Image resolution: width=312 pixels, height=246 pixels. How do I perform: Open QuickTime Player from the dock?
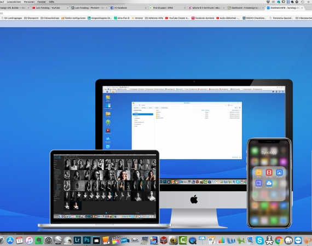[193, 241]
